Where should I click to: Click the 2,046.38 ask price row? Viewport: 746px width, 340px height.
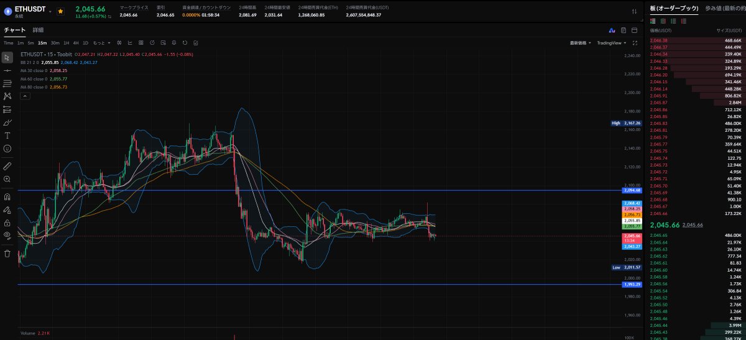click(x=696, y=40)
